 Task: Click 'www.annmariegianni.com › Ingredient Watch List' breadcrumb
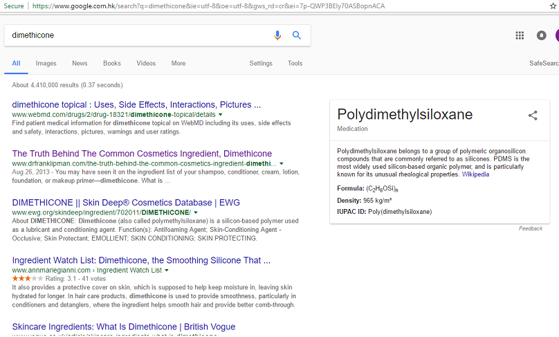tap(86, 271)
